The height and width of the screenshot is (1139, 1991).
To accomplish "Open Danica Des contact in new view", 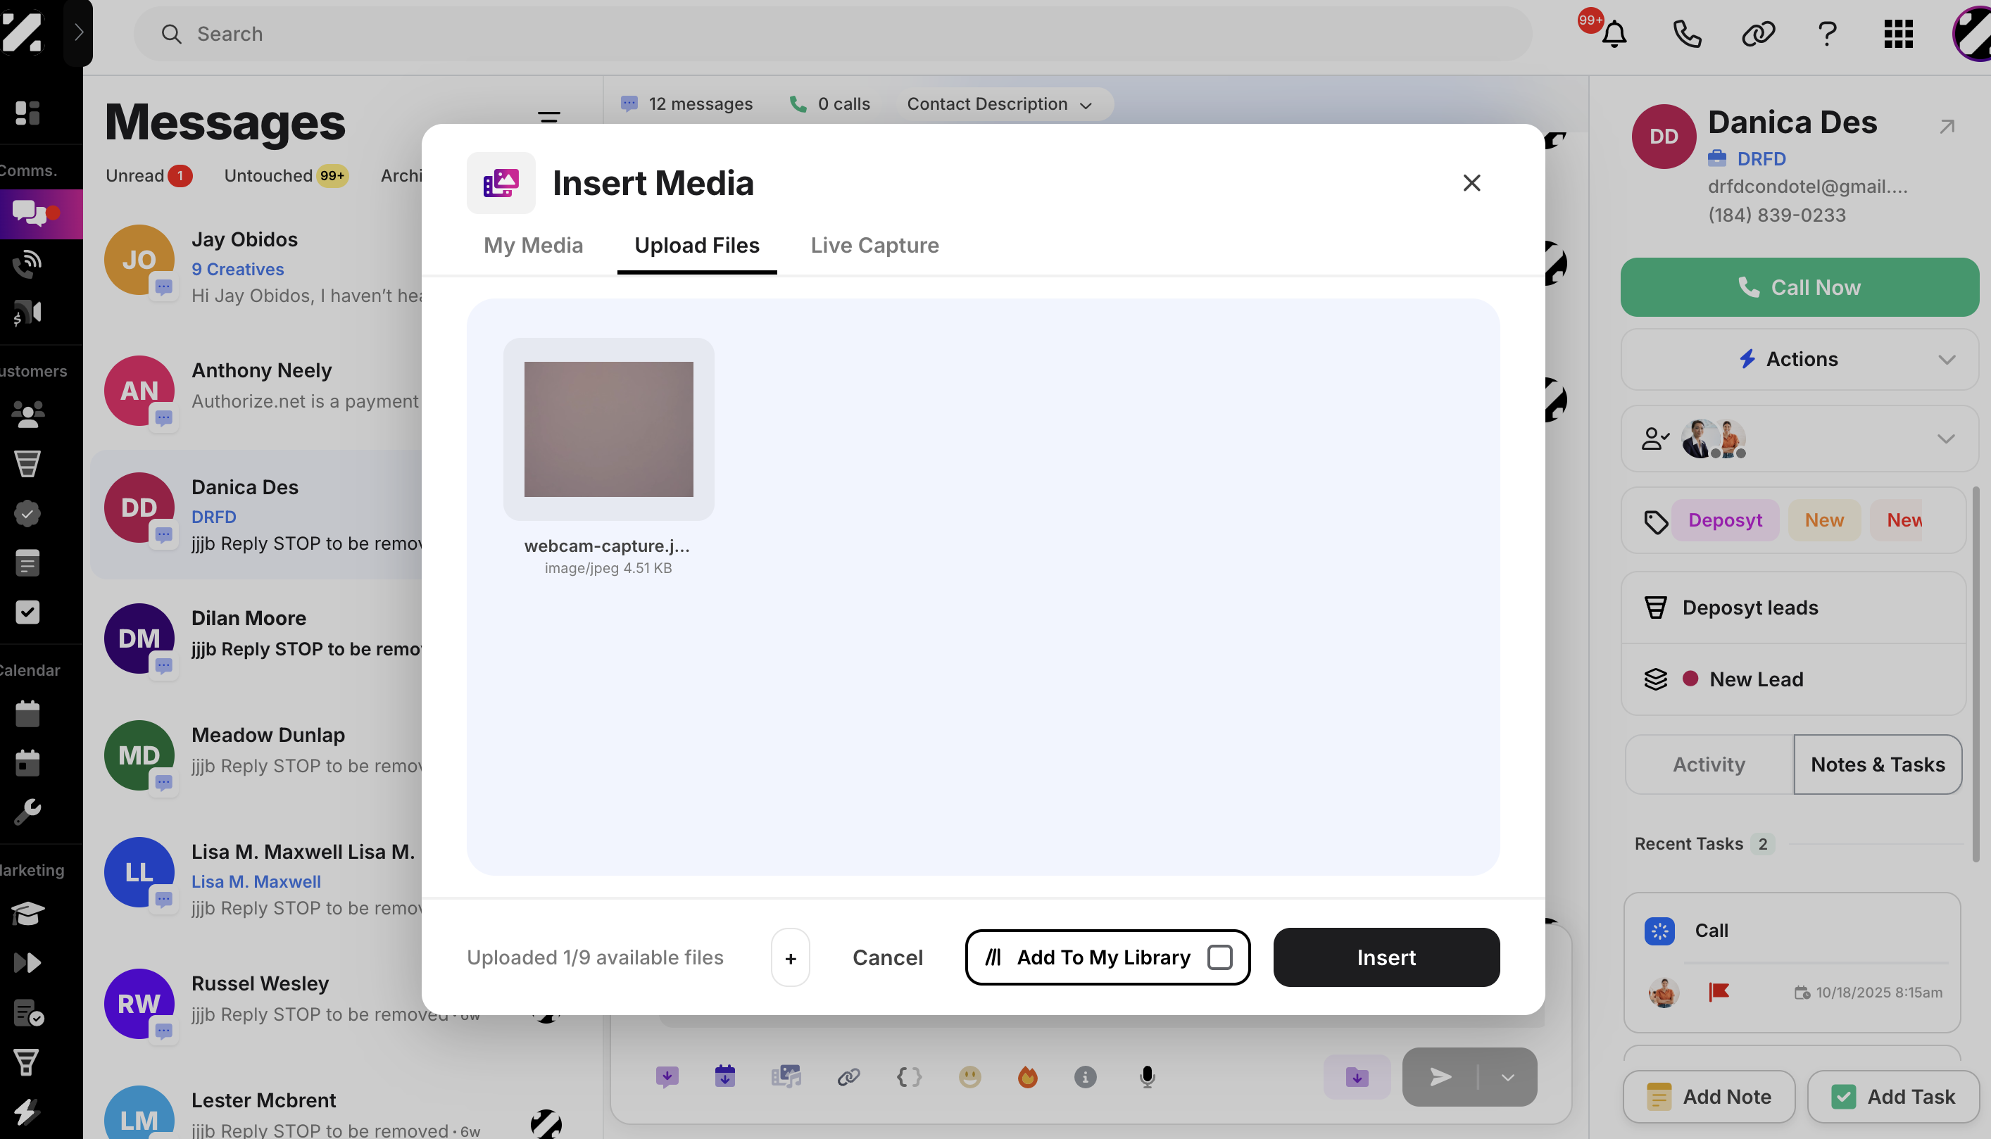I will 1947,126.
